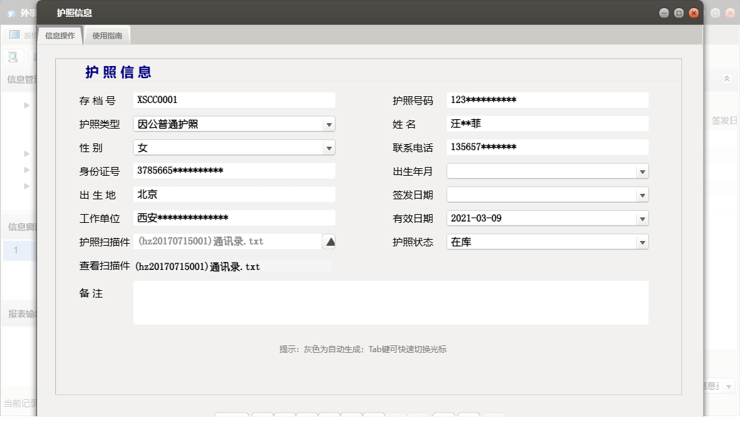Switch to the 使用指南 tab

pos(108,36)
